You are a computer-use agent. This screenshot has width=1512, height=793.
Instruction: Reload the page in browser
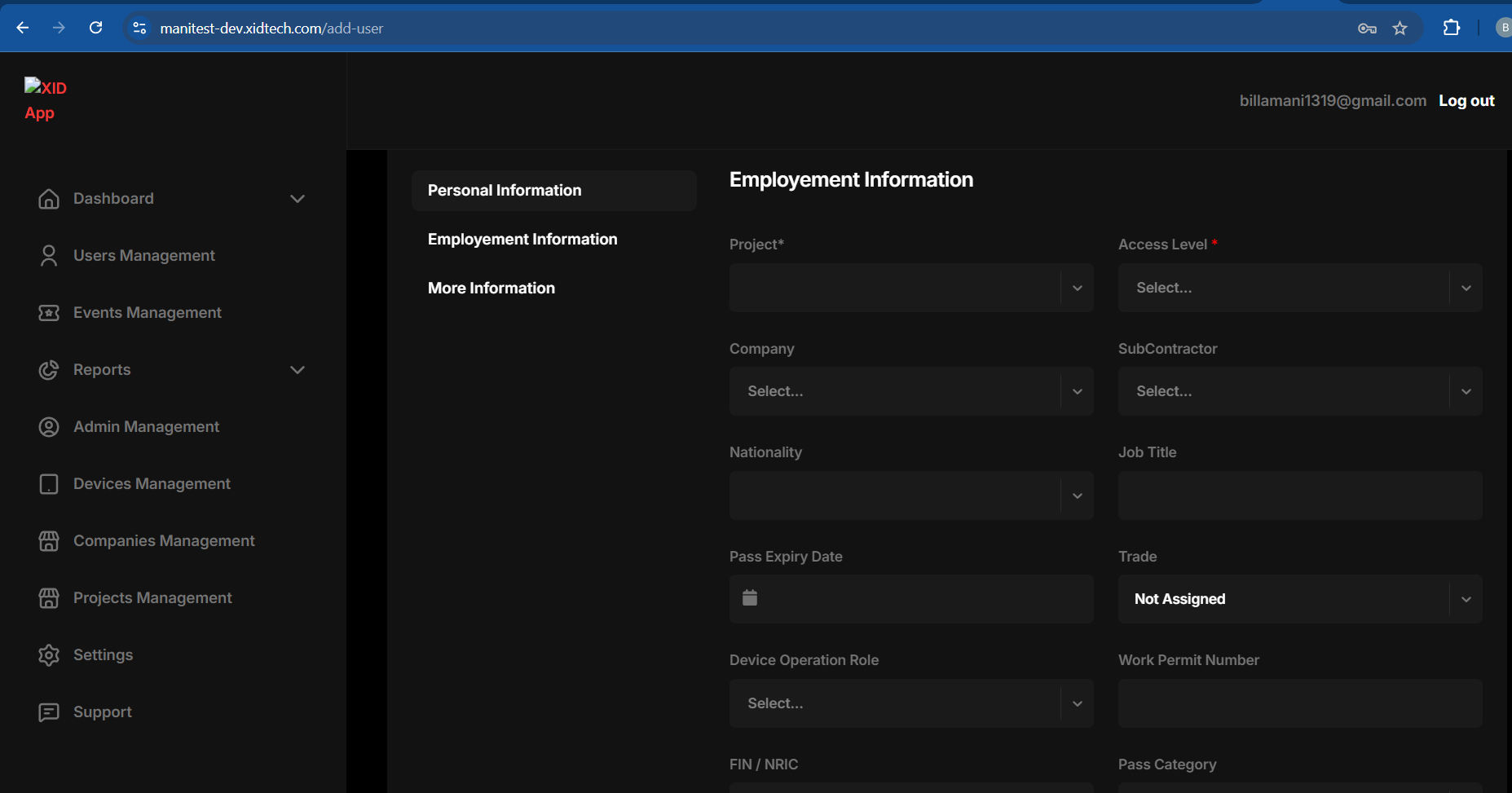[x=95, y=28]
